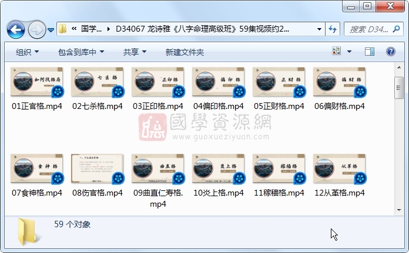
Task: Select the 国学 breadcrumb segment
Action: pyautogui.click(x=91, y=29)
